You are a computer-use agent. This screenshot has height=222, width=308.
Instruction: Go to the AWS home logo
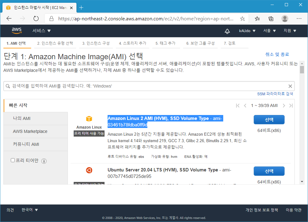click(17, 31)
